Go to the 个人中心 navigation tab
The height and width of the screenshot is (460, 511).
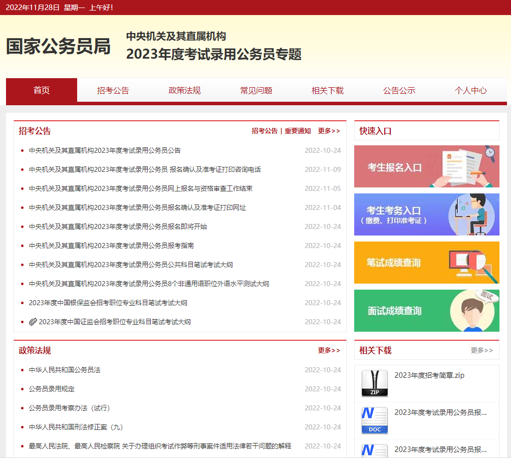point(470,91)
